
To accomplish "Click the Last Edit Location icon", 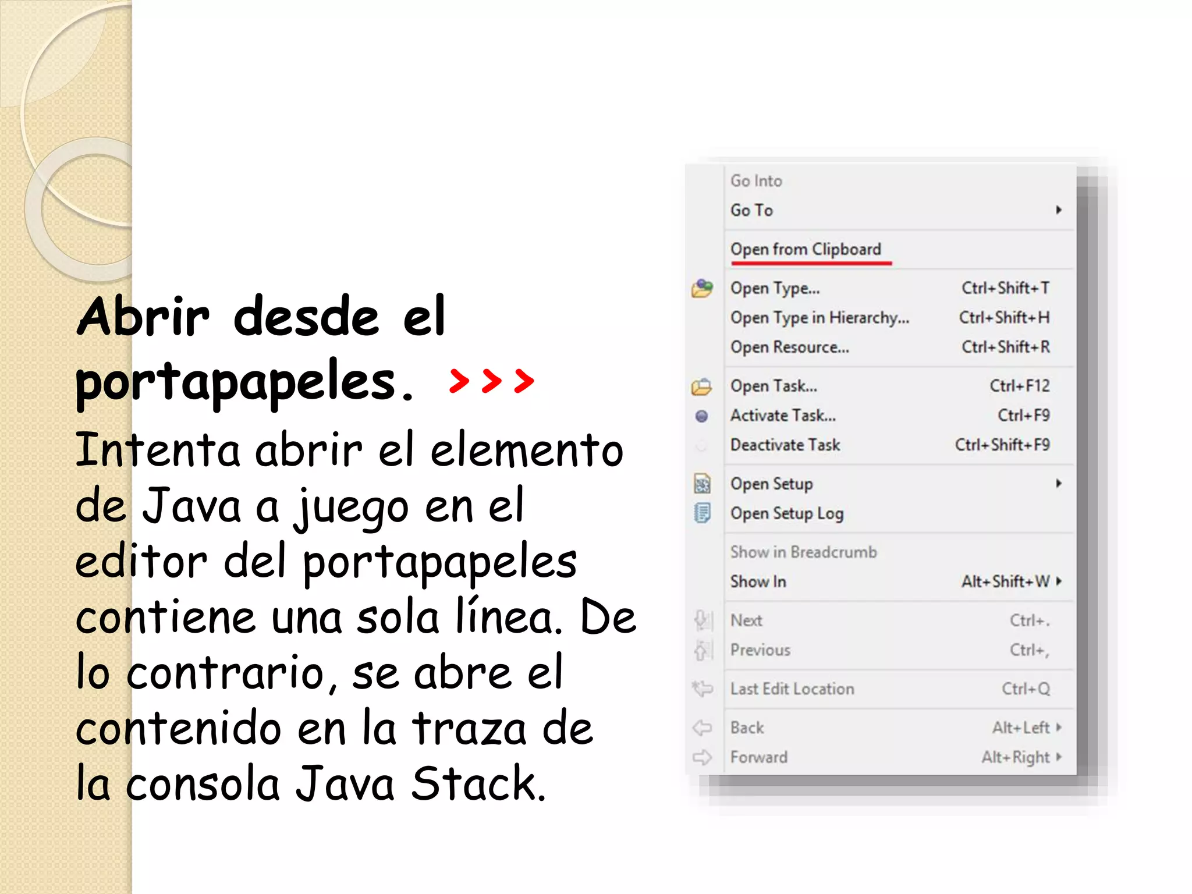I will coord(703,689).
